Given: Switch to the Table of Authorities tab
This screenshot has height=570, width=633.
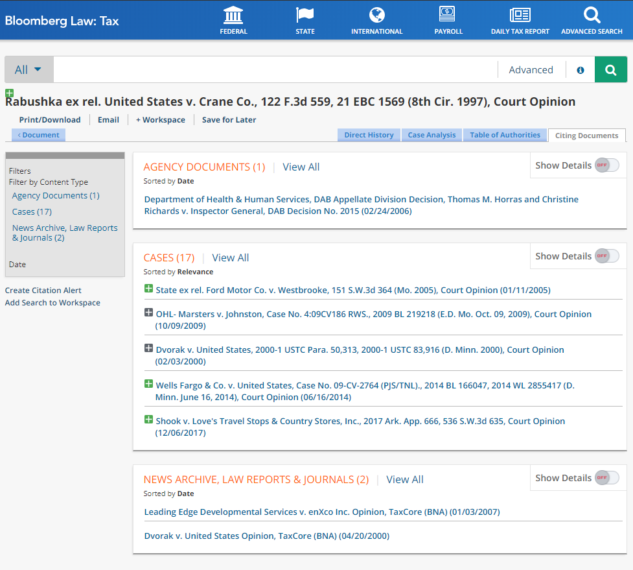Looking at the screenshot, I should pyautogui.click(x=505, y=135).
